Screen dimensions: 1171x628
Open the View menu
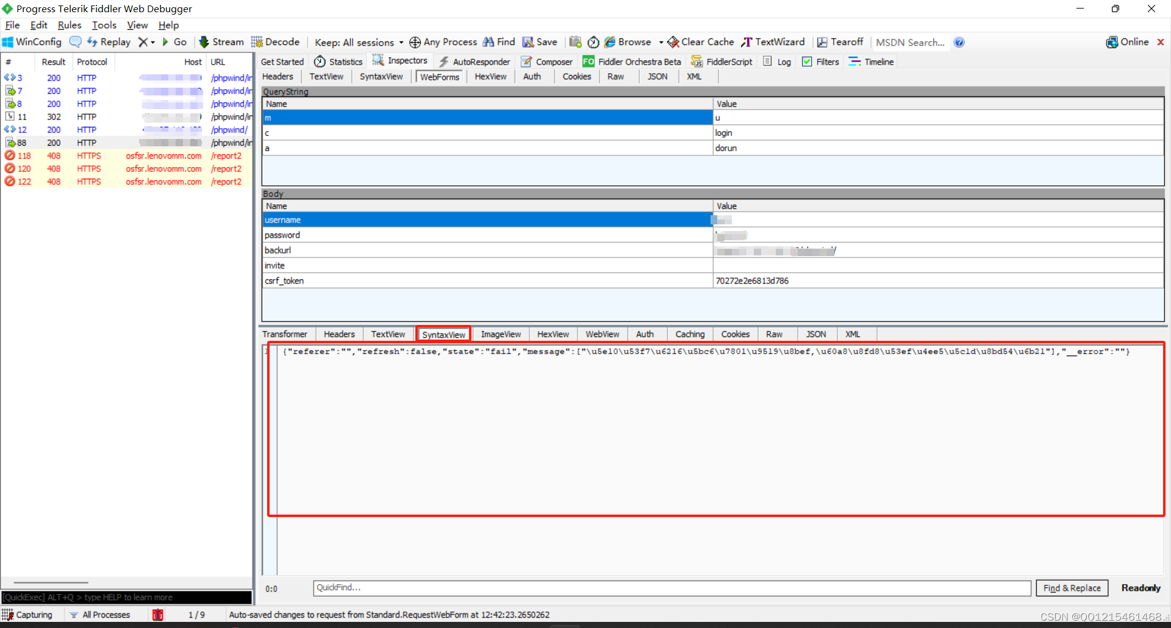click(x=137, y=25)
